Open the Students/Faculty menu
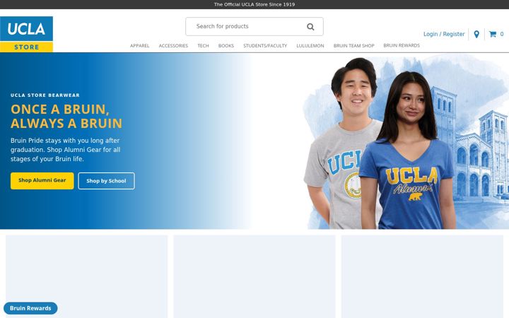The image size is (509, 318). click(x=265, y=46)
